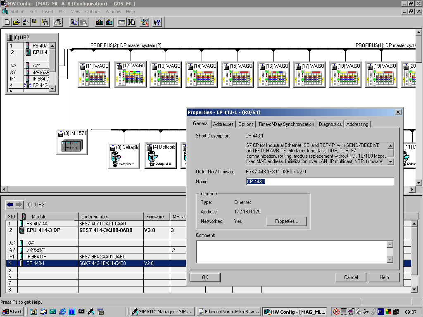Click the Configure Network icon
The image size is (423, 317).
[144, 22]
